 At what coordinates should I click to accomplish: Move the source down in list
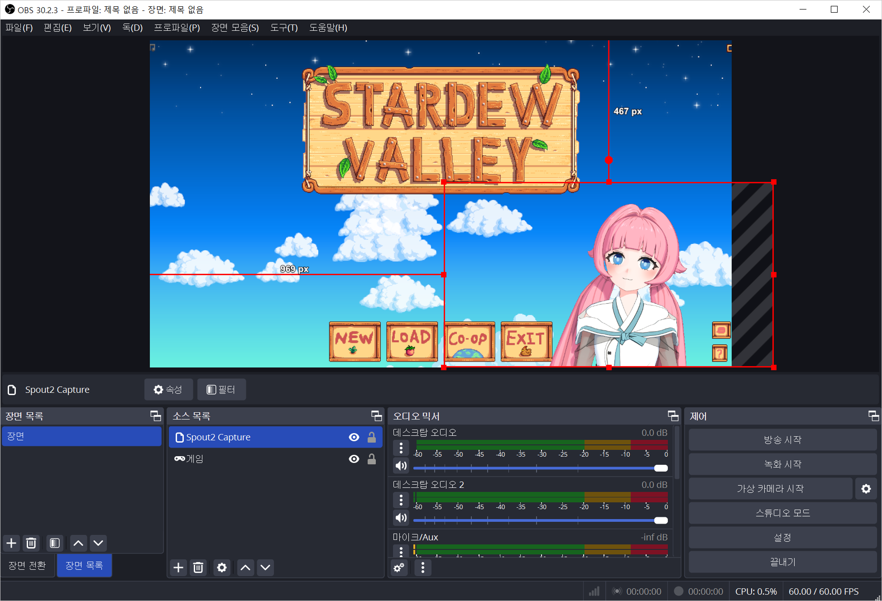click(265, 568)
